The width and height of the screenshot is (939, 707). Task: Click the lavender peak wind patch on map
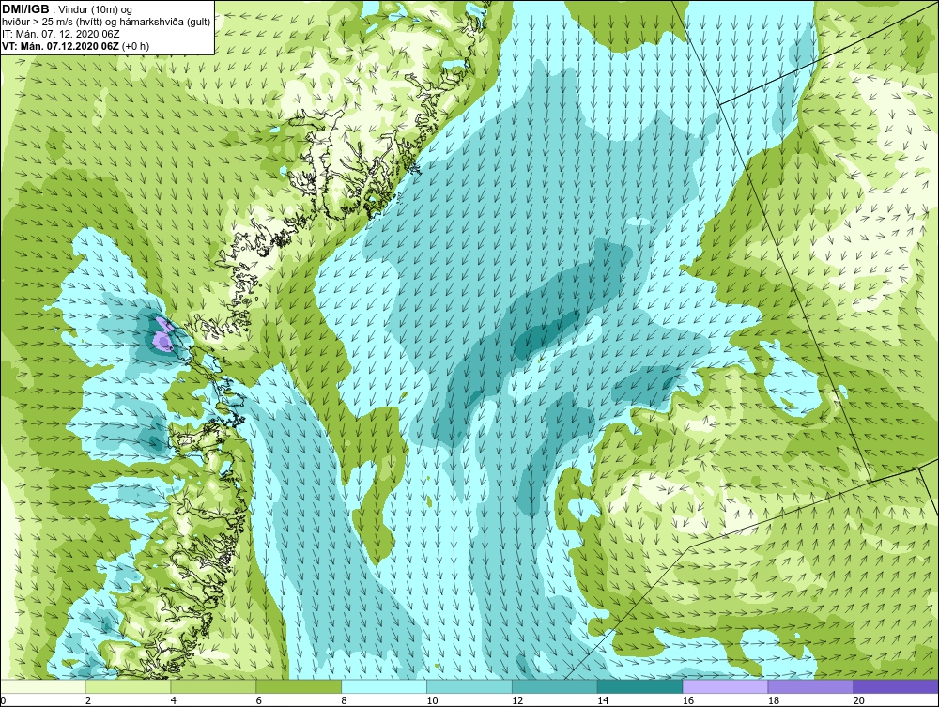(162, 336)
